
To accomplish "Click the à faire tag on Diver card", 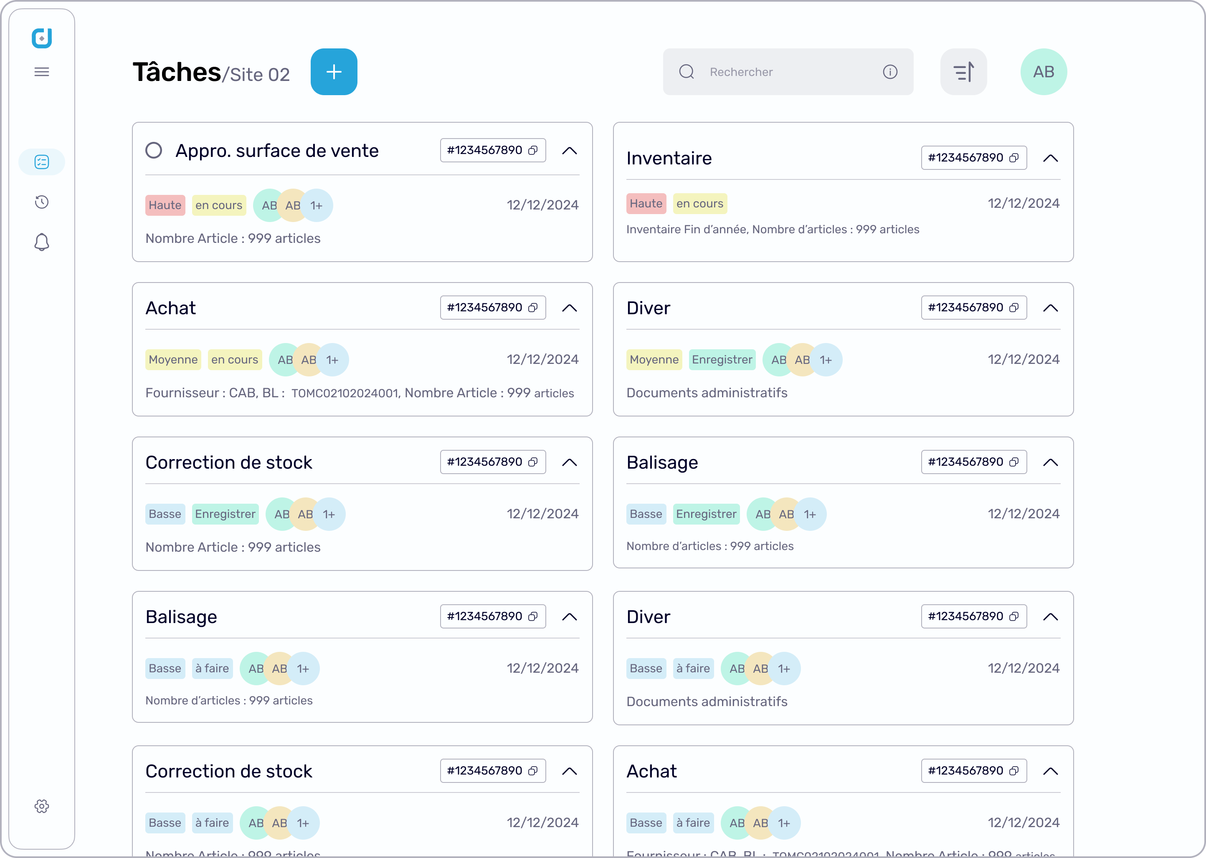I will (693, 669).
